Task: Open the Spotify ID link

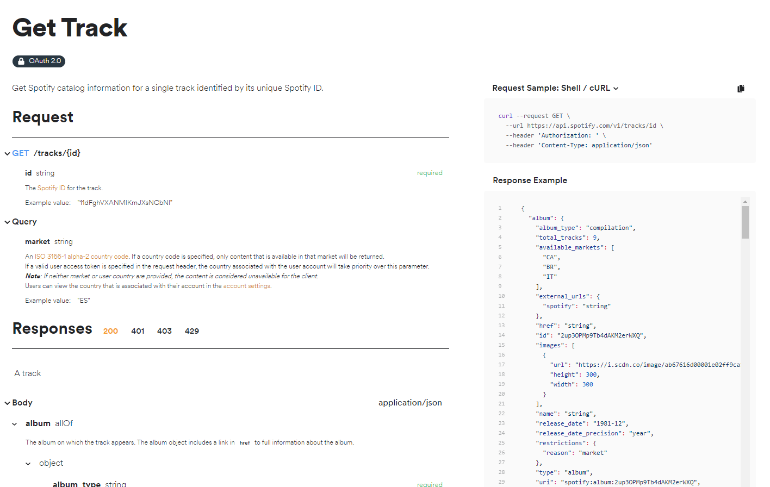Action: point(51,188)
